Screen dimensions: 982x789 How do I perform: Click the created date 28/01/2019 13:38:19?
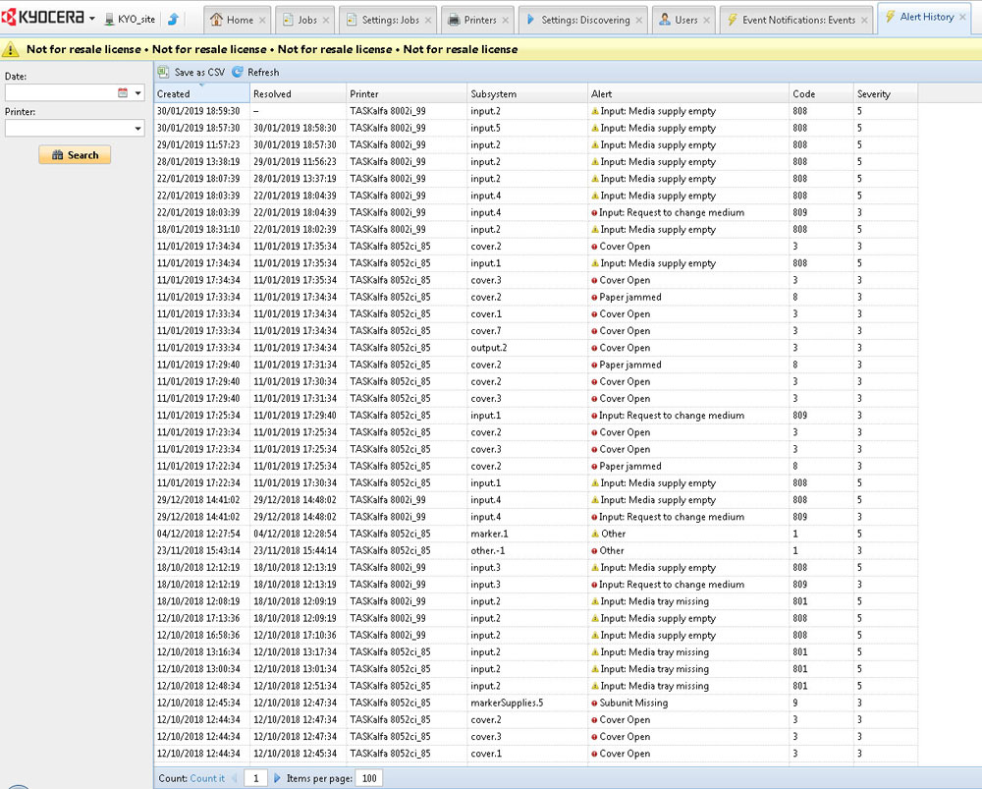click(x=198, y=162)
